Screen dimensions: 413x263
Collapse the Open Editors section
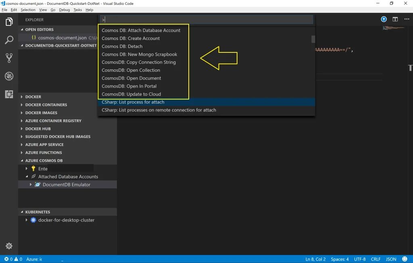22,29
